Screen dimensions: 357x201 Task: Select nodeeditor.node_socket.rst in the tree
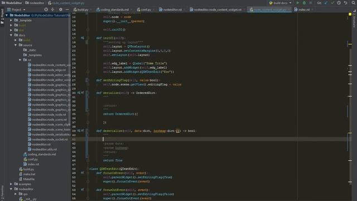(50, 140)
